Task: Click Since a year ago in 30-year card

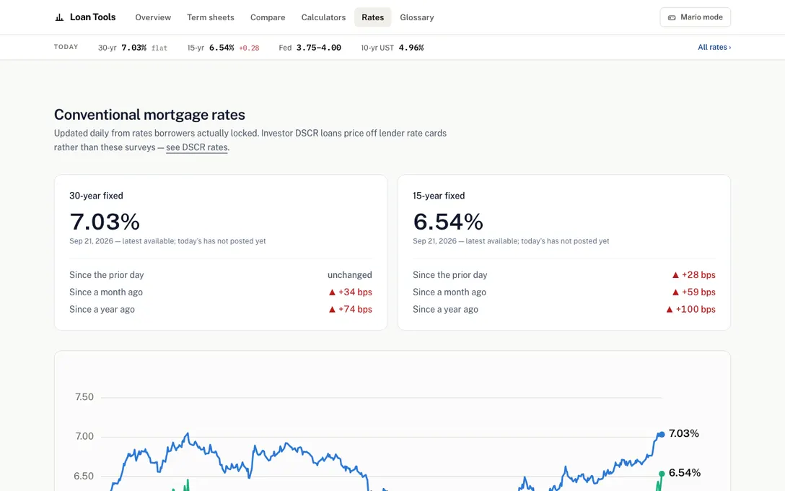Action: 102,309
